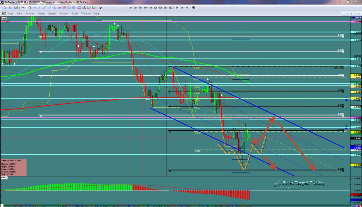Open the System dropdown menu
Viewport: 362px width, 207px height.
click(x=64, y=13)
